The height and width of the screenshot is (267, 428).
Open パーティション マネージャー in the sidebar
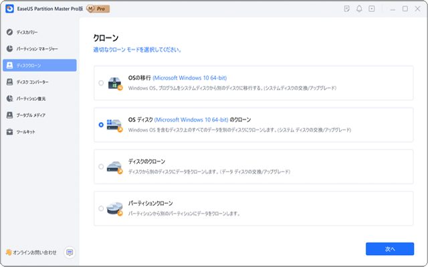(x=39, y=49)
